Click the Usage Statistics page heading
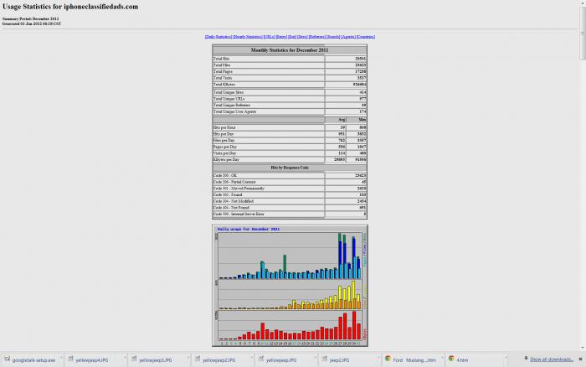The height and width of the screenshot is (367, 586). pos(70,7)
